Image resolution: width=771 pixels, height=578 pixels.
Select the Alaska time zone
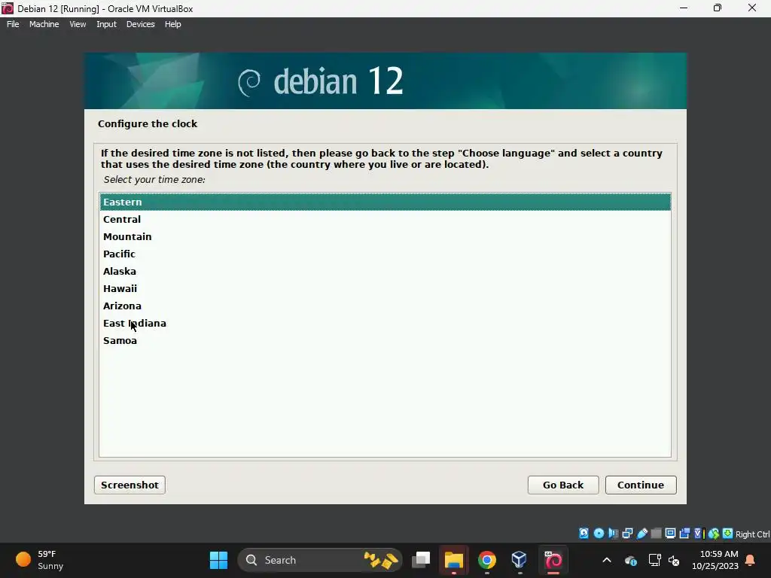(385, 271)
